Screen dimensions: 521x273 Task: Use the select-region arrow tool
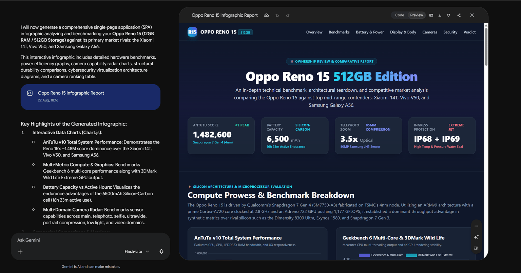[x=476, y=248]
